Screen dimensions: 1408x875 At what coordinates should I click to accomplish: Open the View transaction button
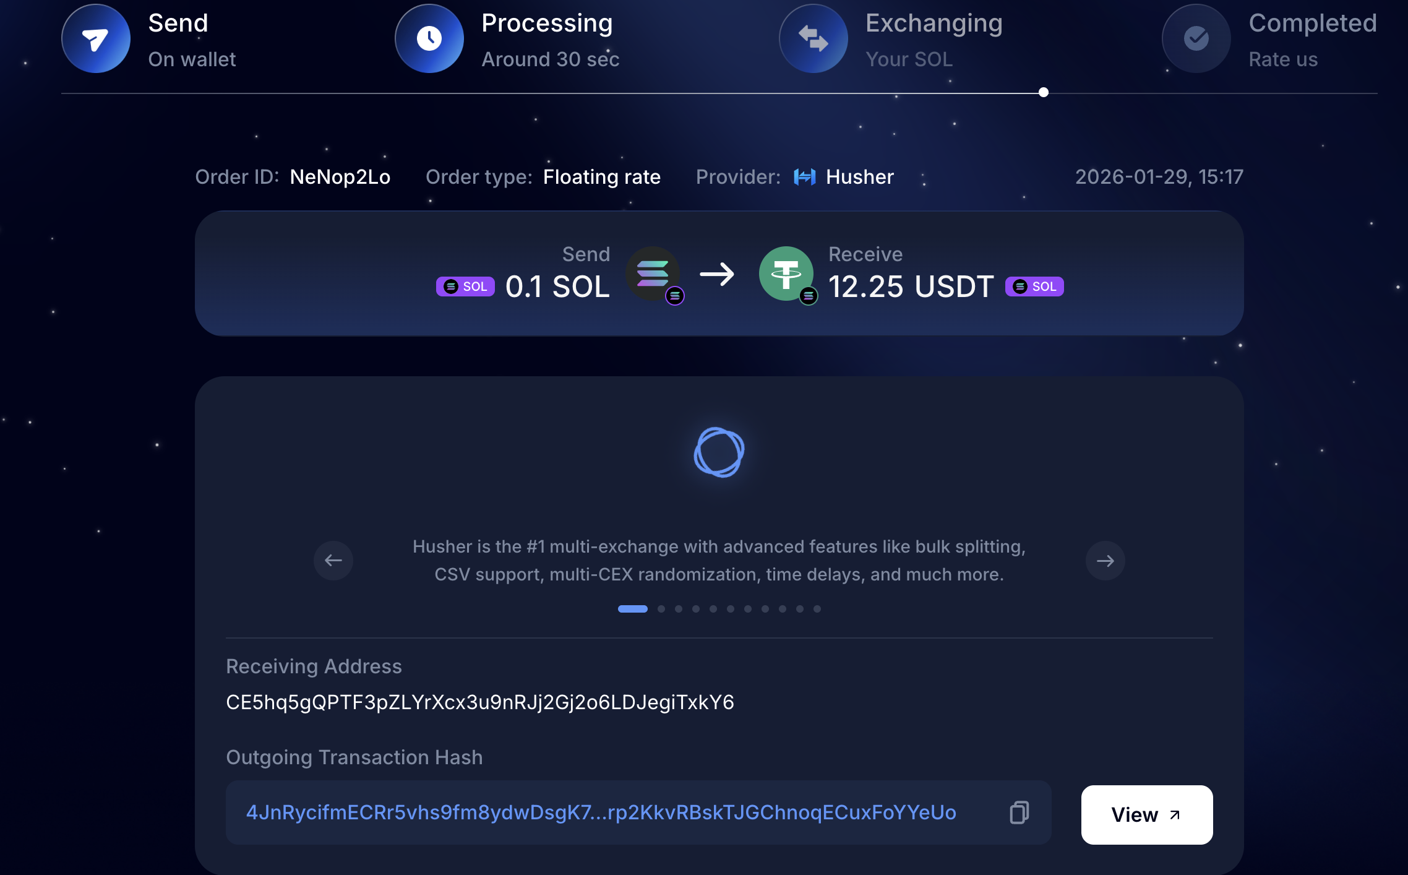pyautogui.click(x=1146, y=814)
